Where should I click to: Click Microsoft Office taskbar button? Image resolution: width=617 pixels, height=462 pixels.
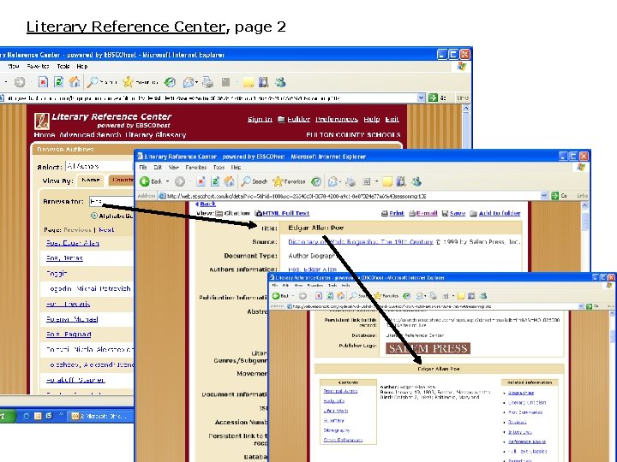(x=101, y=416)
